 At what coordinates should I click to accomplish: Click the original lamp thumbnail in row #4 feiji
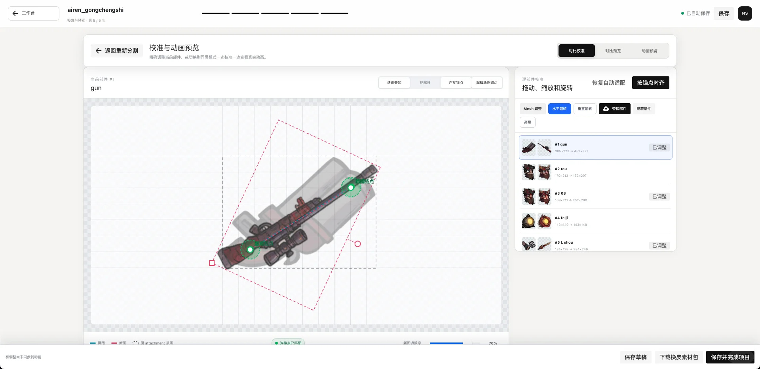528,221
